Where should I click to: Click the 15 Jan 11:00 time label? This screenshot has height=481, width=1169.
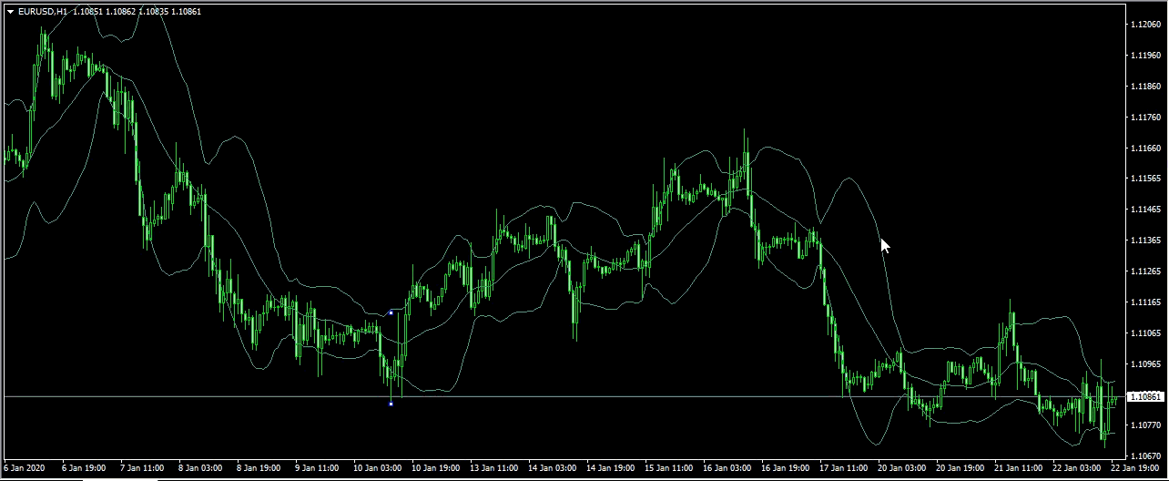click(x=669, y=468)
